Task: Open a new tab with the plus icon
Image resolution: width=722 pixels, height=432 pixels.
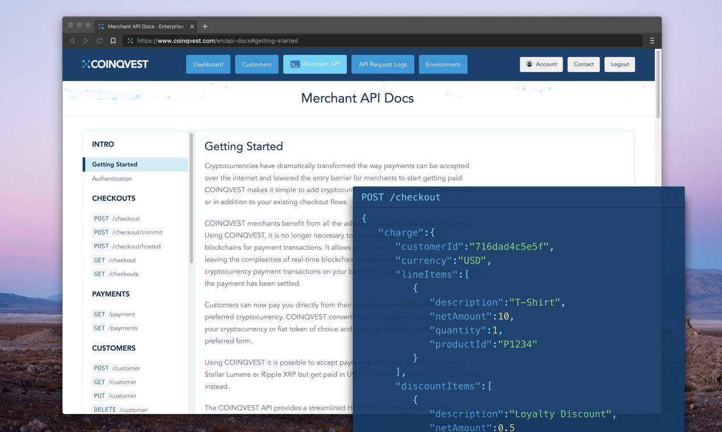Action: tap(205, 26)
